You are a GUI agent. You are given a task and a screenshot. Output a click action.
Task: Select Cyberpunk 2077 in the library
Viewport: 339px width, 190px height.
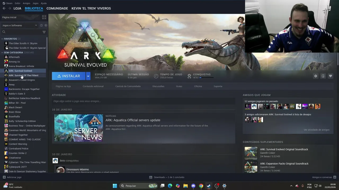tap(17, 167)
